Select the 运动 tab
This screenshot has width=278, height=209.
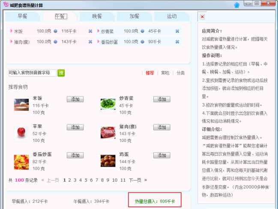point(172,16)
